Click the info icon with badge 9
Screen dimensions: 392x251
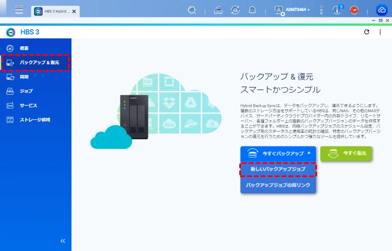(338, 10)
